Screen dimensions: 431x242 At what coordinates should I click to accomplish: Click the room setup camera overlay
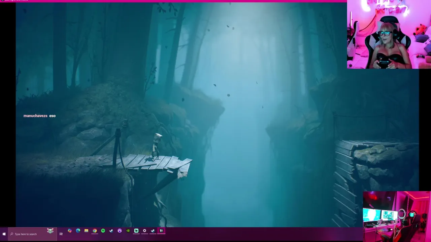coord(397,217)
